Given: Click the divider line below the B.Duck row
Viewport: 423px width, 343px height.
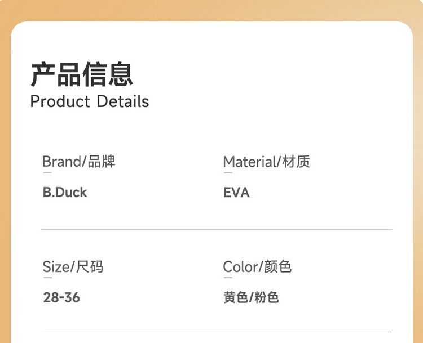Looking at the screenshot, I should (216, 230).
